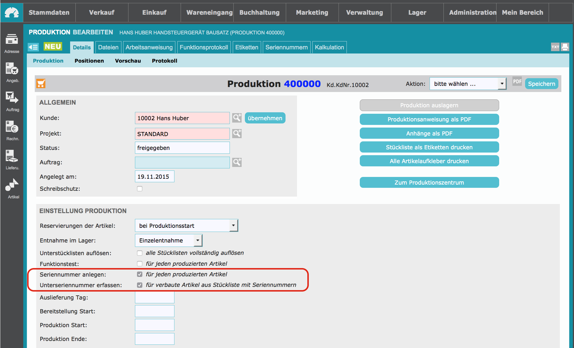Check the Funktionstest checkbox
Image resolution: width=574 pixels, height=348 pixels.
click(x=140, y=264)
